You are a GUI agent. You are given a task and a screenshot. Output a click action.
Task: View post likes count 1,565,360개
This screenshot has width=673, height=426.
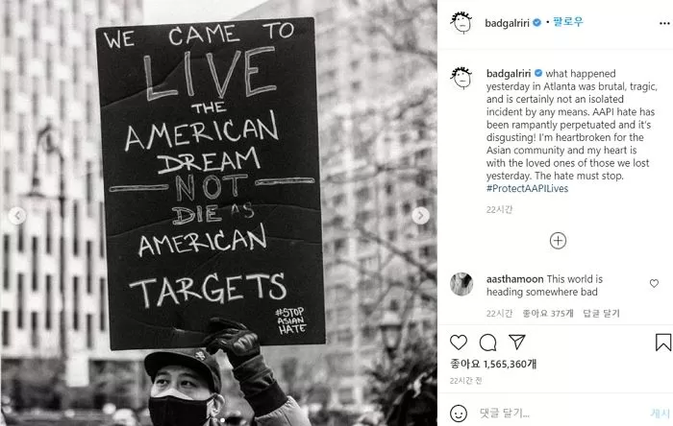point(493,364)
